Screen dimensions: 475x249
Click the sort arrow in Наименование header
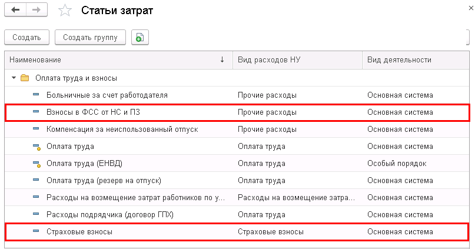pos(222,59)
